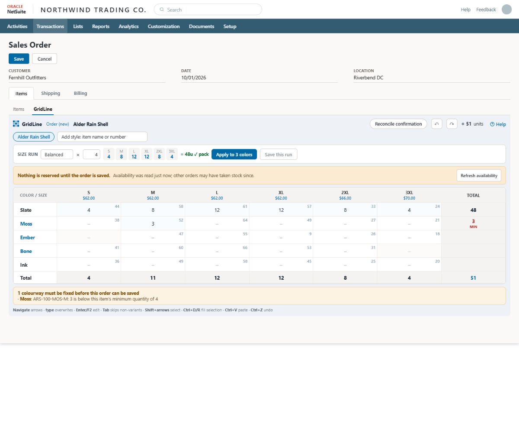Open the Setup menu
This screenshot has height=433, width=519.
tap(230, 26)
